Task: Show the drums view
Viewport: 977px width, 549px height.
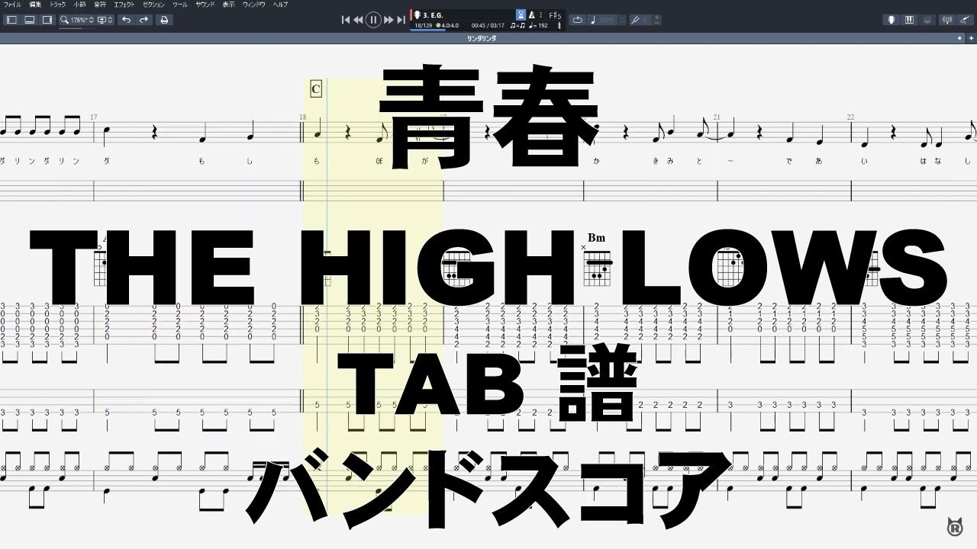Action: (928, 20)
